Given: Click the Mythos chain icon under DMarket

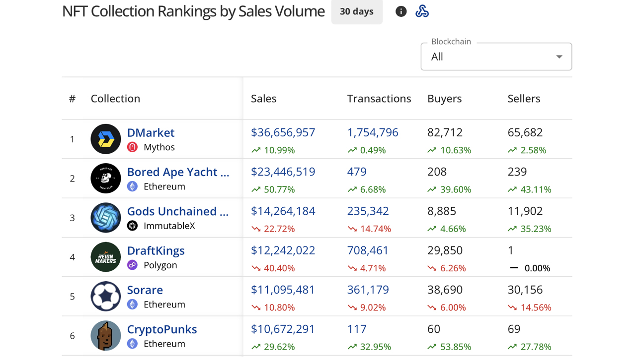Looking at the screenshot, I should coord(132,147).
